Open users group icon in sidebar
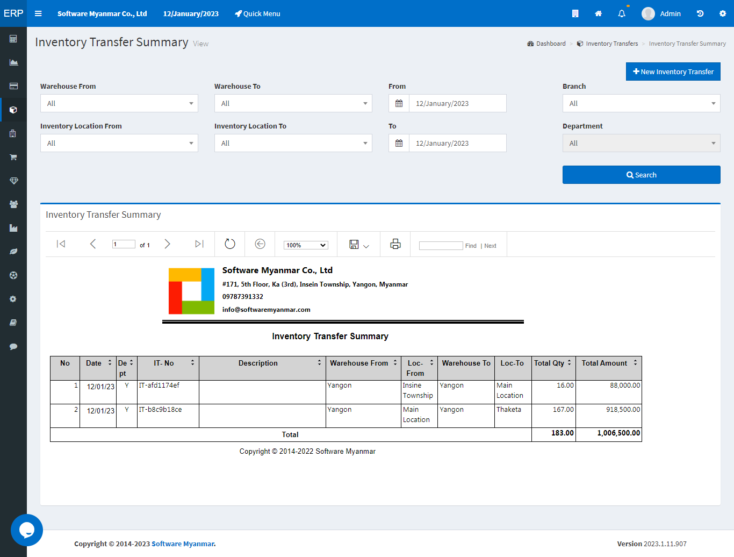This screenshot has width=734, height=557. (x=13, y=204)
